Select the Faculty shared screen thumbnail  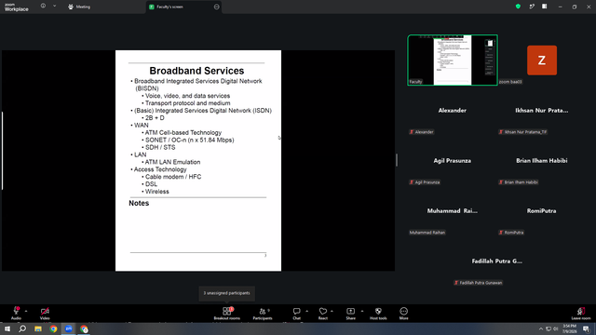[453, 60]
